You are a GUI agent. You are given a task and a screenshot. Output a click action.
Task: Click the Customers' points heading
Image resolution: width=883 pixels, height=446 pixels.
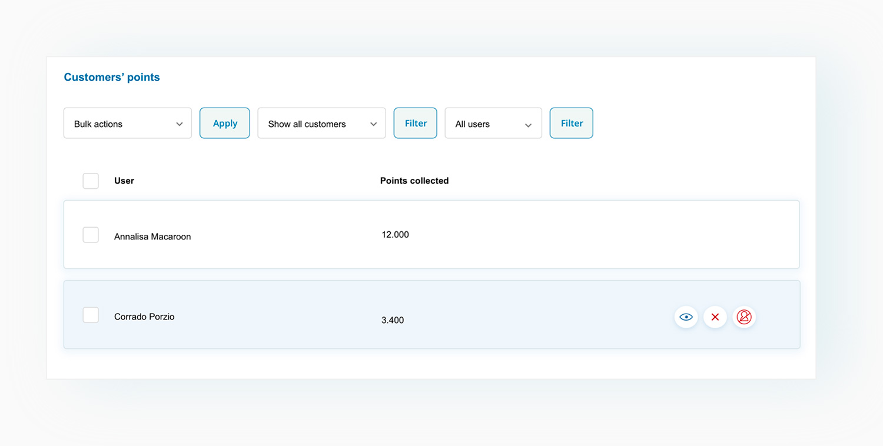pyautogui.click(x=112, y=77)
